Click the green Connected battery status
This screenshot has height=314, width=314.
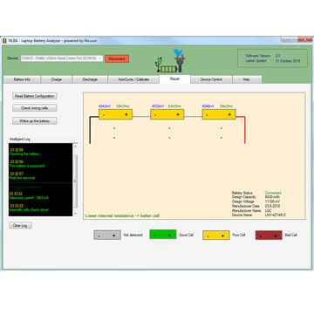[273, 193]
